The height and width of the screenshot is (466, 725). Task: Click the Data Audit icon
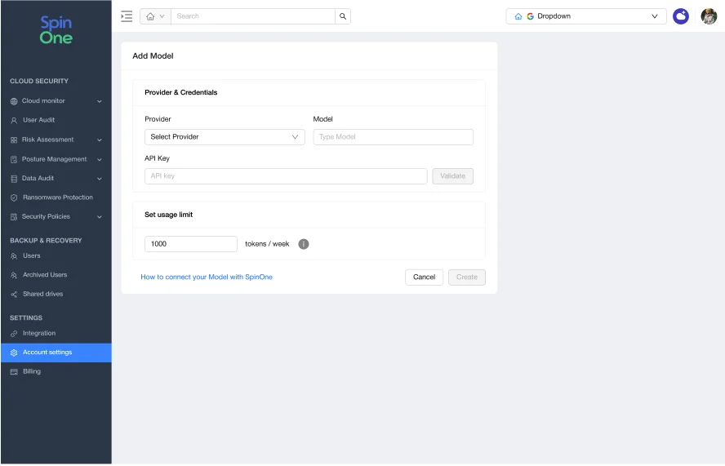click(x=14, y=179)
